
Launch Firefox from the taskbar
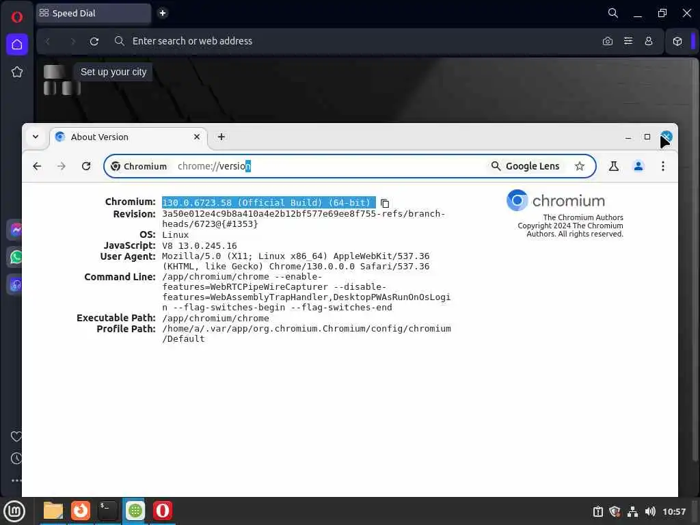point(81,511)
